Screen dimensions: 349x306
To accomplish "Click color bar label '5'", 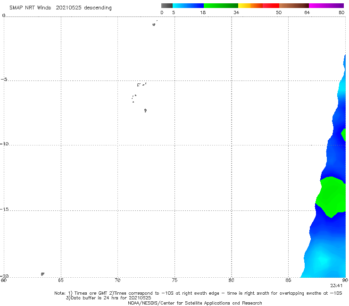I will [174, 12].
